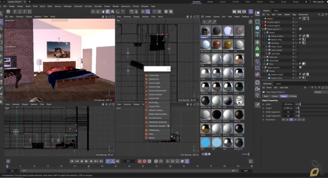
Task: Open the green gear effector icon
Action: [x=258, y=55]
